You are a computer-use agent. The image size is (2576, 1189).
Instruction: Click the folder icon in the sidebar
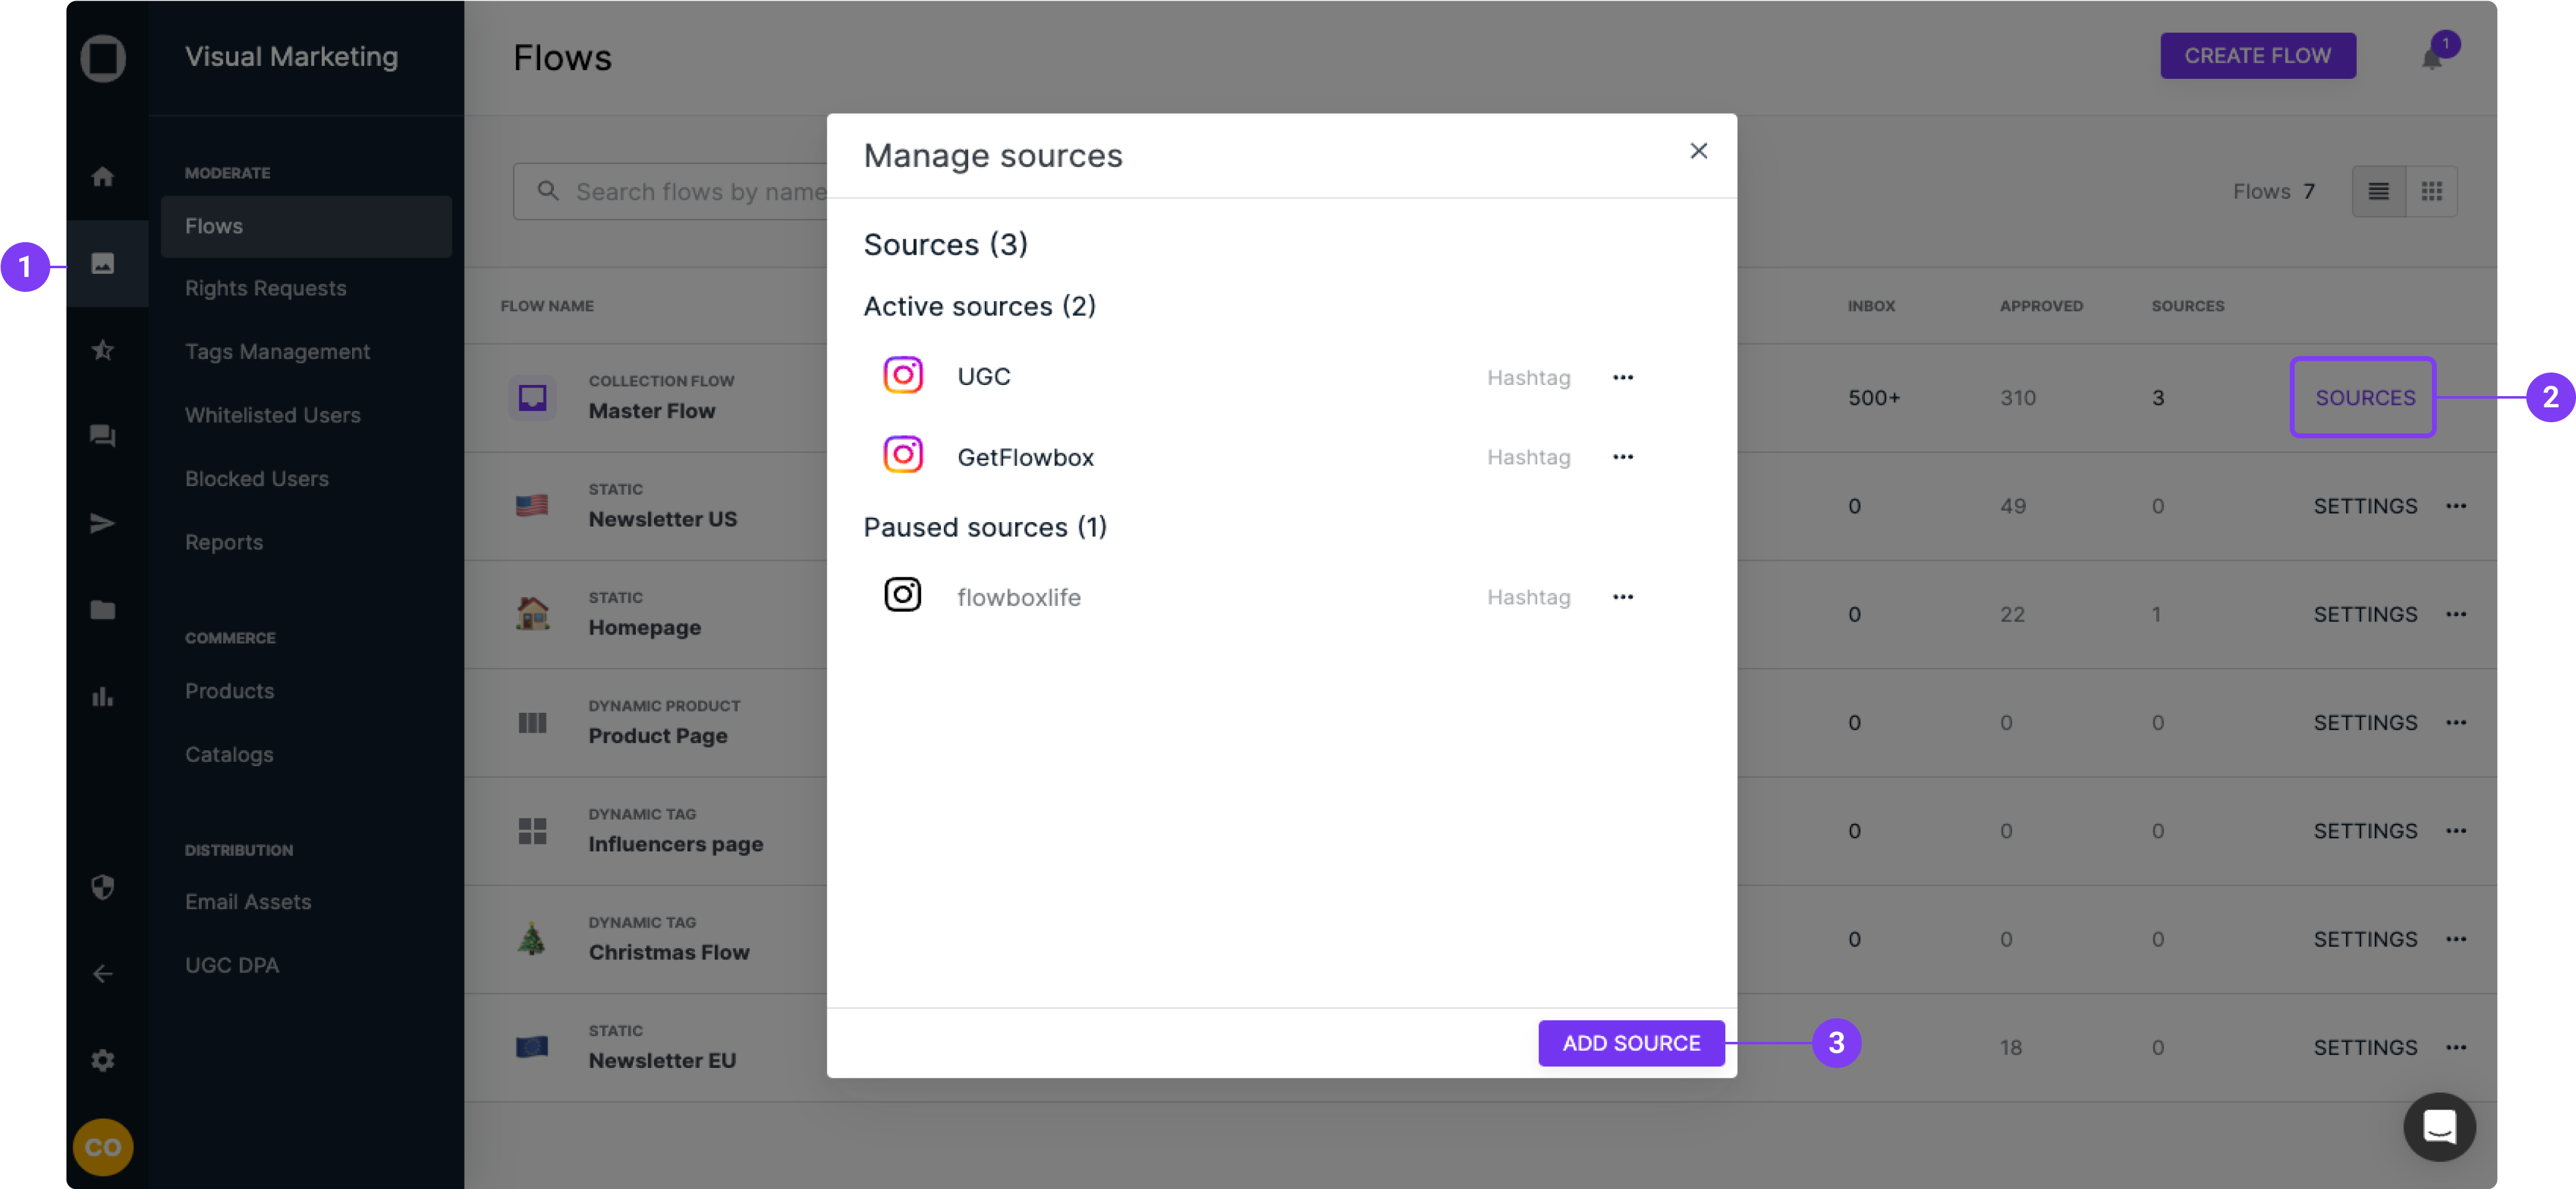102,610
